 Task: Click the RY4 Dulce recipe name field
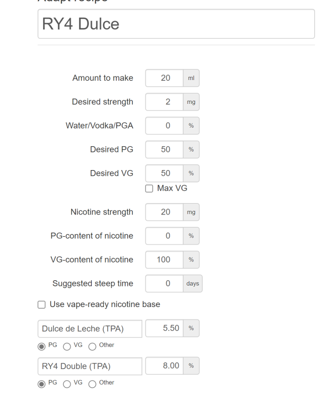pos(176,24)
